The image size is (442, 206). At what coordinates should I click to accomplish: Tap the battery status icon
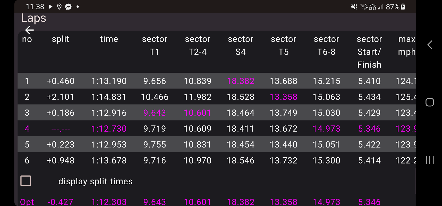pos(403,7)
